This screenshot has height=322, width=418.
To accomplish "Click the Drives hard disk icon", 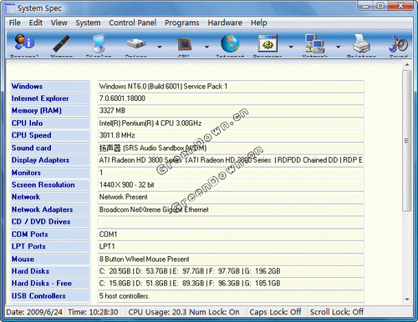I will 135,43.
